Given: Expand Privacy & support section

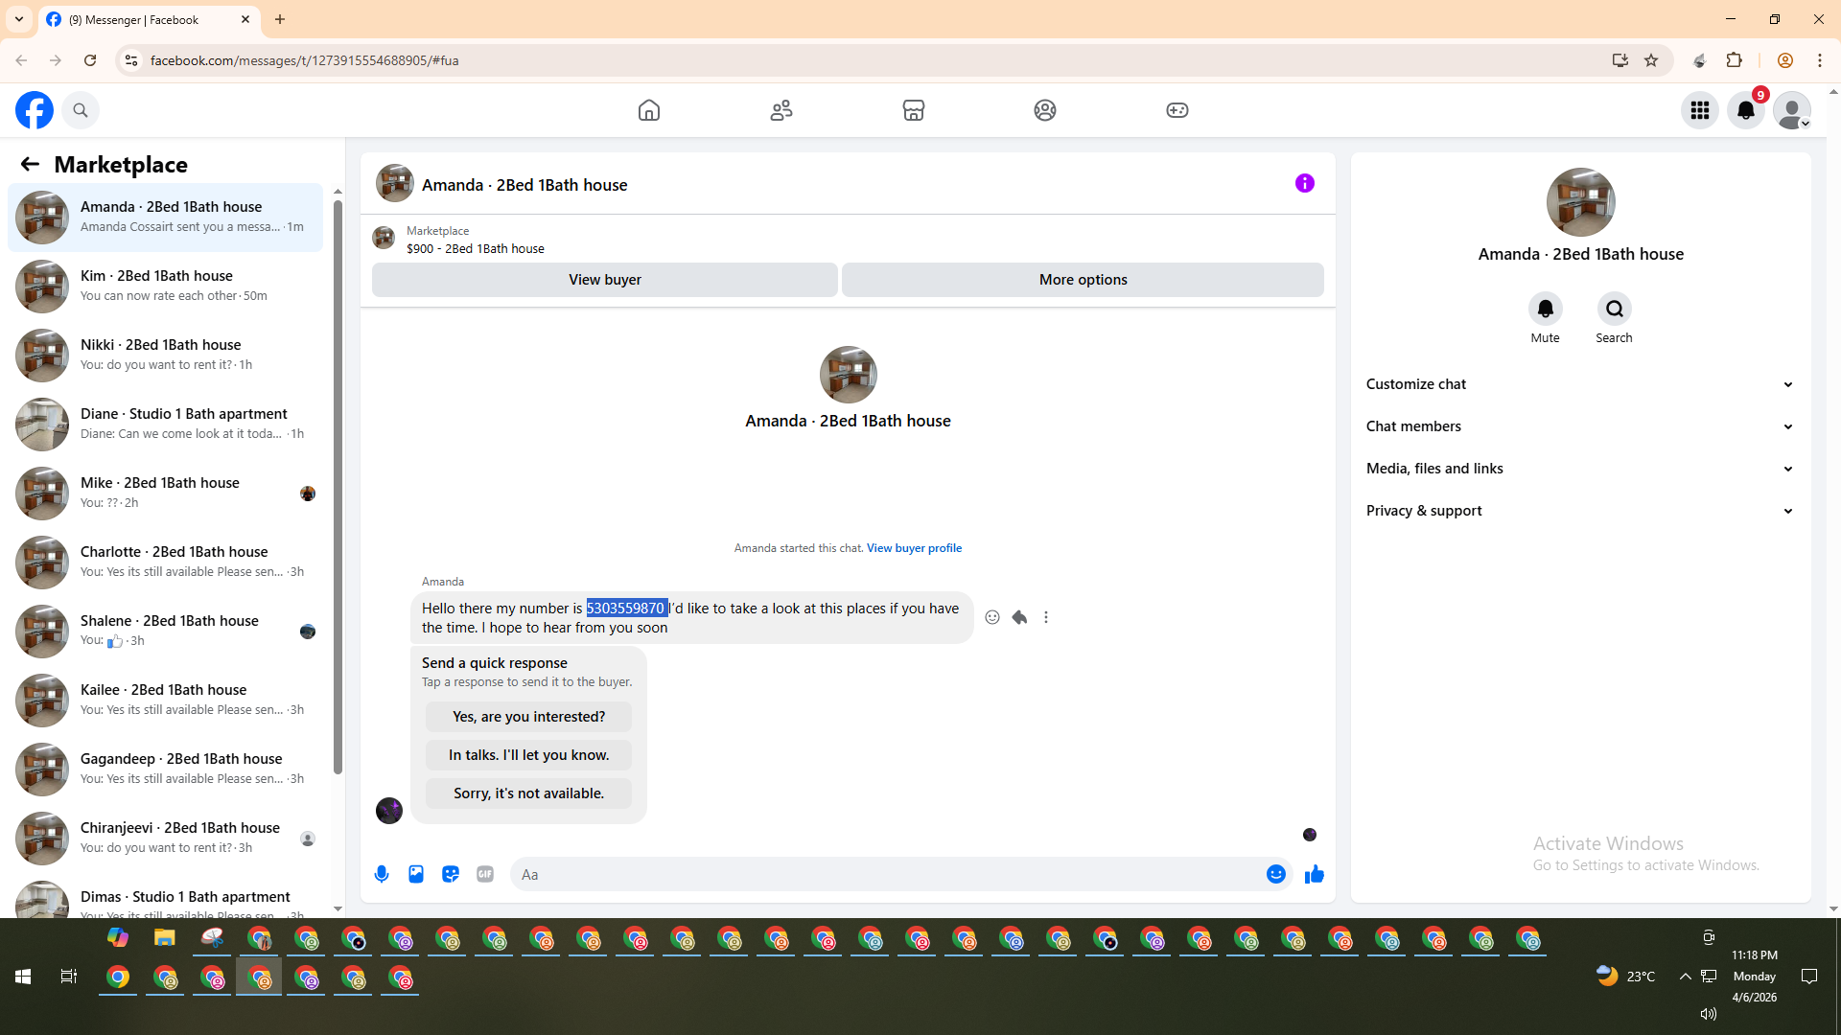Looking at the screenshot, I should click(x=1580, y=511).
